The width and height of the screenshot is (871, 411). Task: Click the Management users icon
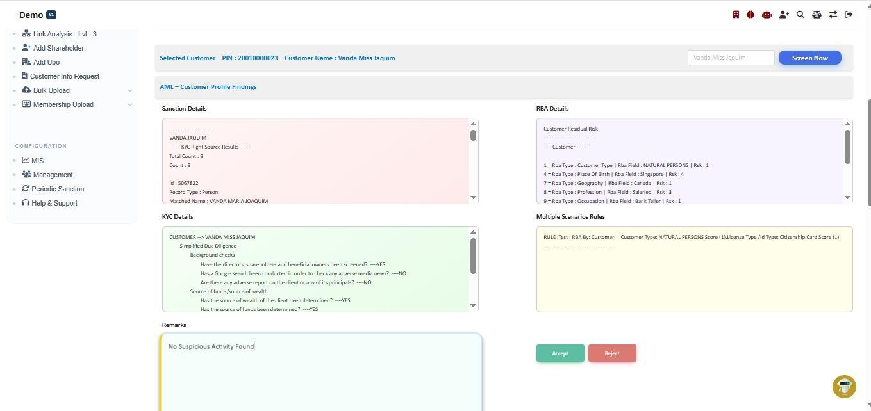click(x=26, y=174)
